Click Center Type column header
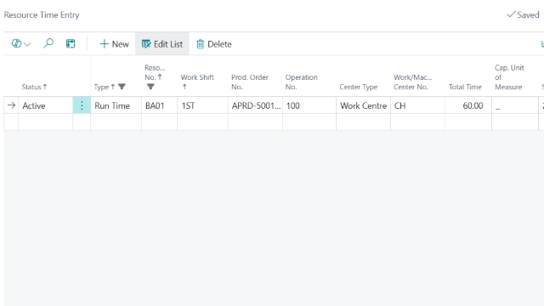Image resolution: width=544 pixels, height=306 pixels. click(359, 87)
